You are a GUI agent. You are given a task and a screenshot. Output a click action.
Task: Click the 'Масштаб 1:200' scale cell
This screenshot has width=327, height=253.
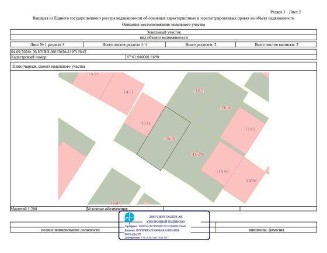point(48,209)
